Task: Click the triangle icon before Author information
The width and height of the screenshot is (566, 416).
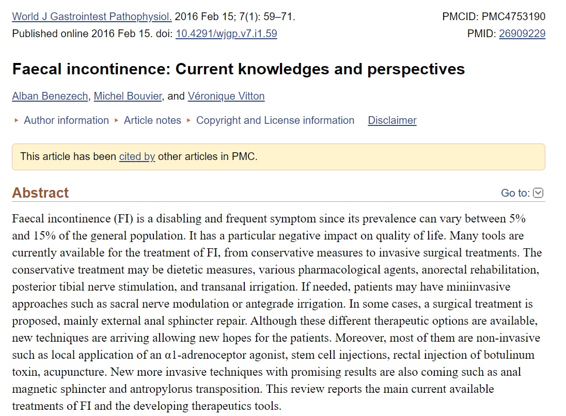Action: coord(16,120)
